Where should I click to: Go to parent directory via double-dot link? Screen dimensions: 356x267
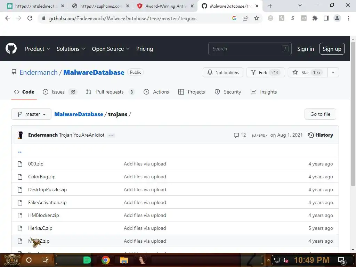(x=20, y=152)
